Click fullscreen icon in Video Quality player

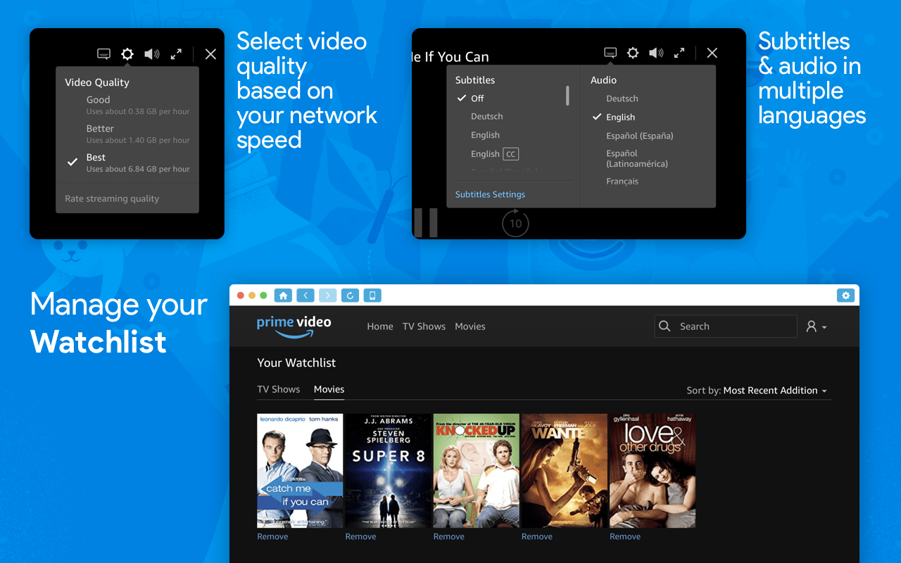pyautogui.click(x=177, y=54)
